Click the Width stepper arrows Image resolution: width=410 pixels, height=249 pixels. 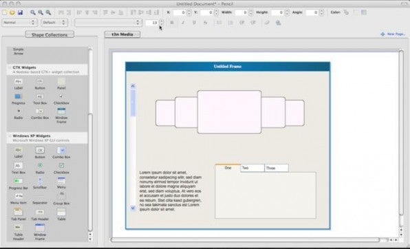[x=251, y=12]
